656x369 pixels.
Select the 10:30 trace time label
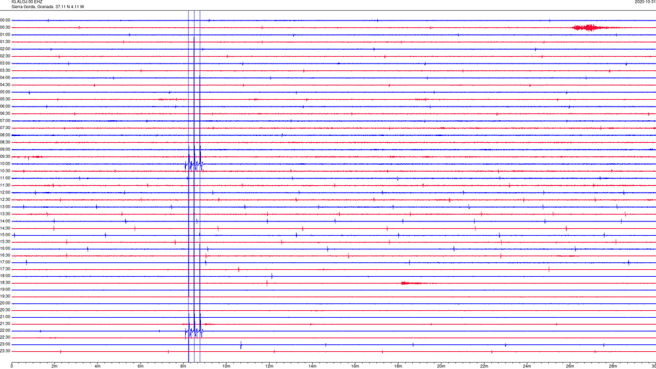pyautogui.click(x=5, y=171)
